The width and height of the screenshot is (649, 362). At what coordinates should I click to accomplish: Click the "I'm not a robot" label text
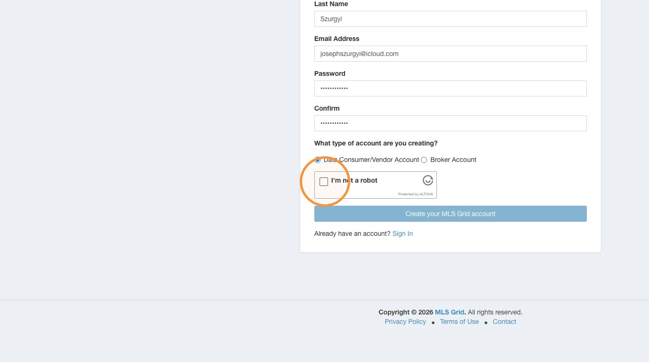[x=354, y=180]
